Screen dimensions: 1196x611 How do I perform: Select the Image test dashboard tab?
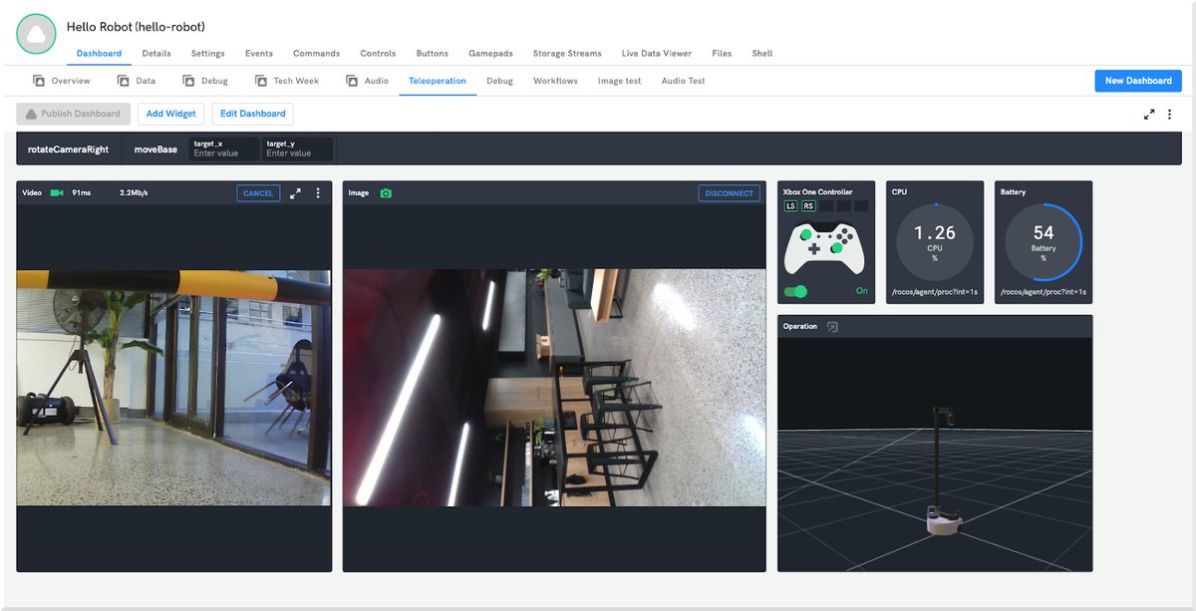[619, 81]
